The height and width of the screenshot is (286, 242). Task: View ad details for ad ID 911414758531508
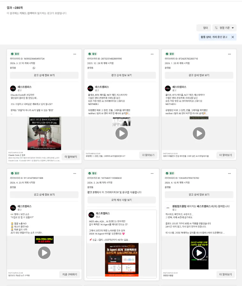tap(44, 195)
